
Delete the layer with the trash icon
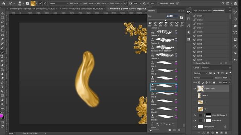[x=226, y=132]
